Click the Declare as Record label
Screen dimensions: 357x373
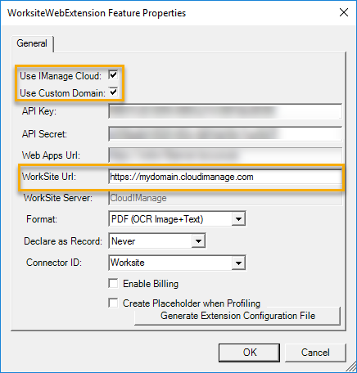click(63, 241)
